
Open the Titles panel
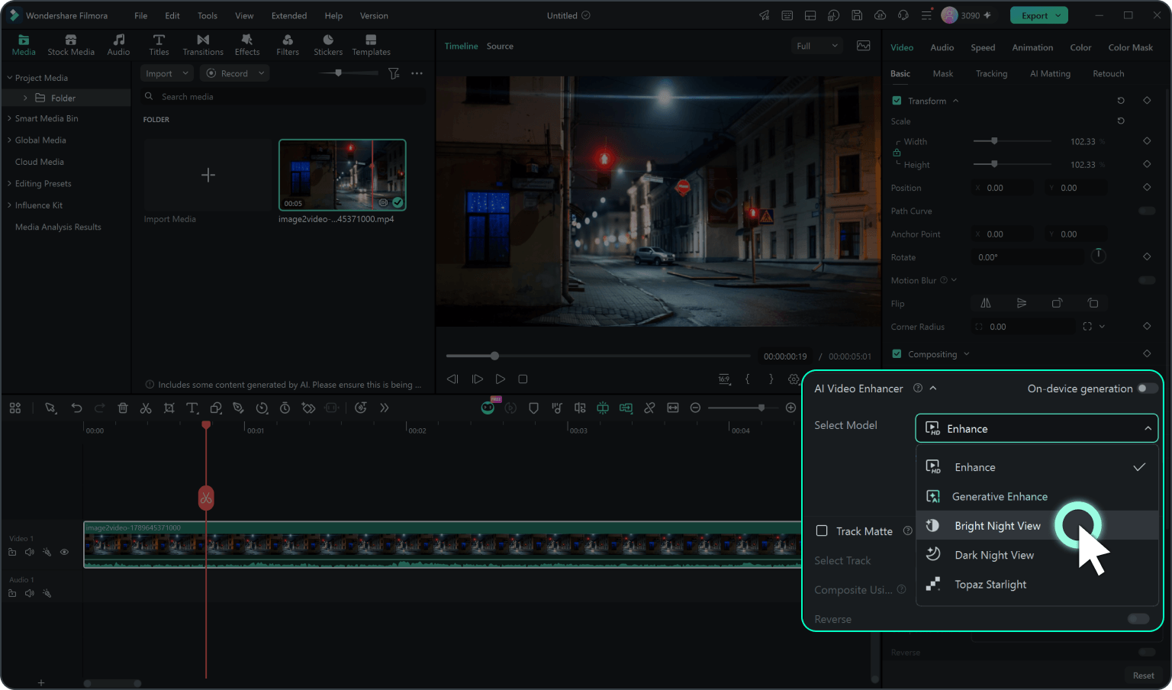point(159,45)
